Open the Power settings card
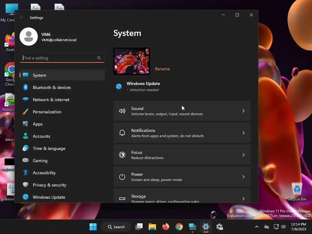The image size is (312, 234). point(182,177)
